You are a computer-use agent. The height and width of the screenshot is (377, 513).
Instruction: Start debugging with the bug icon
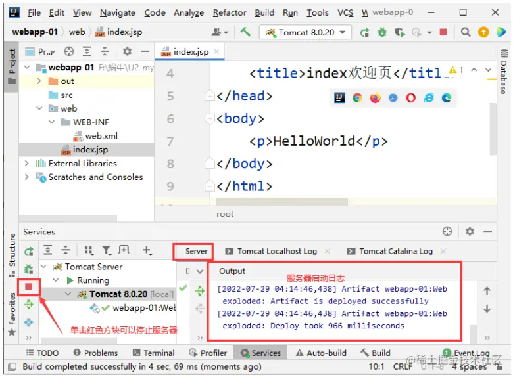click(382, 32)
